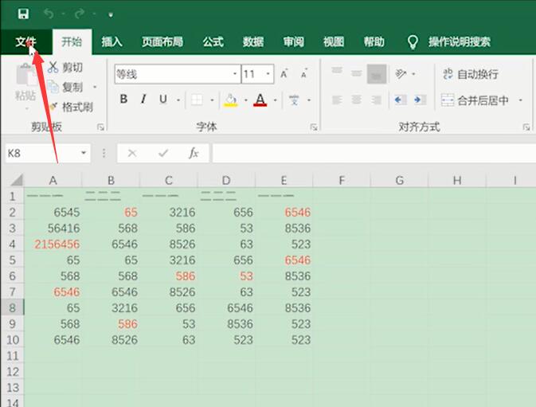Expand the font color dropdown arrow
Viewport: 536px width, 407px height.
[276, 100]
